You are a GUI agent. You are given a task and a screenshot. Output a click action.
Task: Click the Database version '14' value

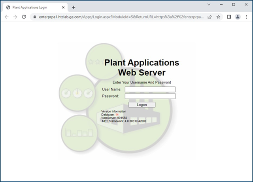click(x=117, y=115)
